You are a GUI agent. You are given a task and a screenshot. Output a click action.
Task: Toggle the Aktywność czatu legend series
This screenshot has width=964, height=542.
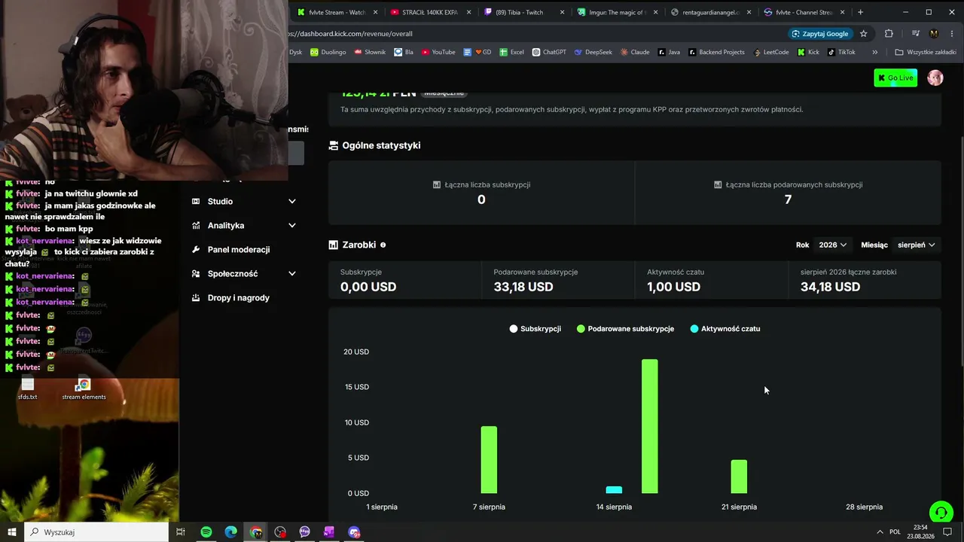[725, 329]
